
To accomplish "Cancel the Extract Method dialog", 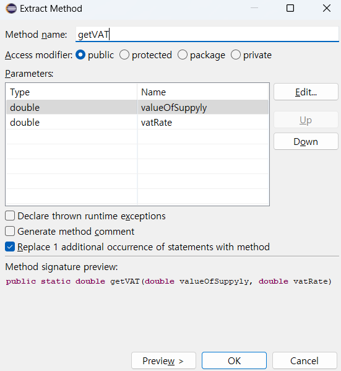I will point(304,360).
